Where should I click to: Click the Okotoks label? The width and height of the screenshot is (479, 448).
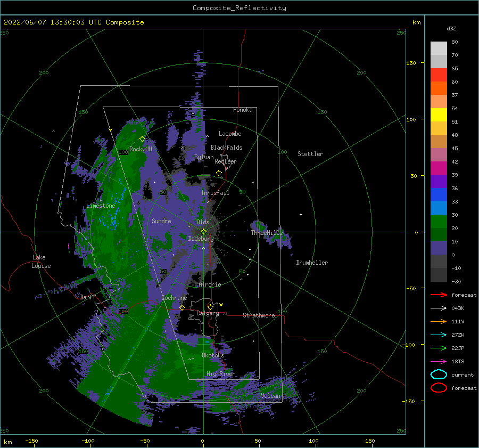[213, 355]
